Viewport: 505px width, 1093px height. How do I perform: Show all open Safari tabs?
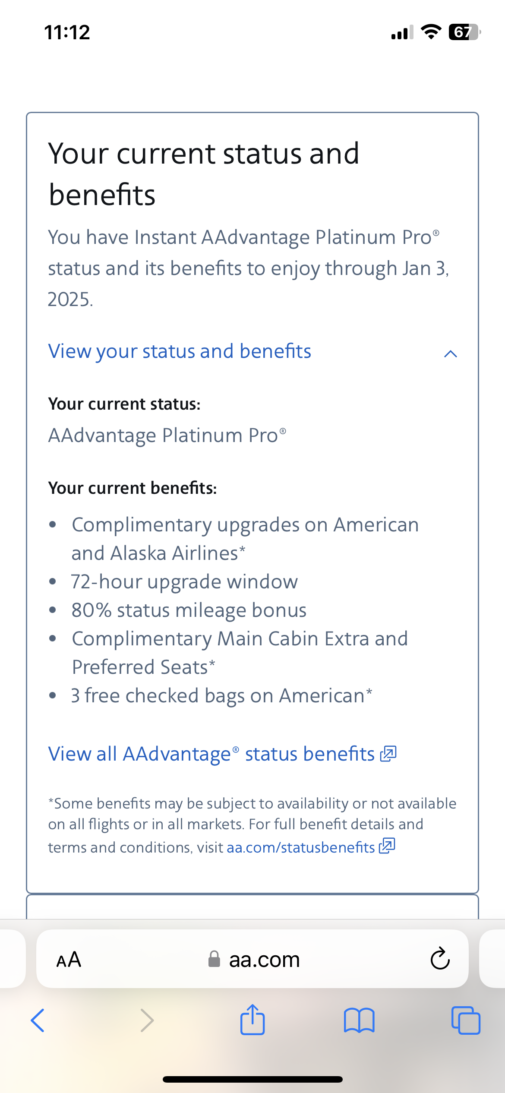pyautogui.click(x=465, y=1020)
